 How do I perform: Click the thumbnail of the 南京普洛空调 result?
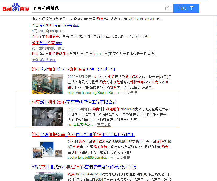point(47,116)
